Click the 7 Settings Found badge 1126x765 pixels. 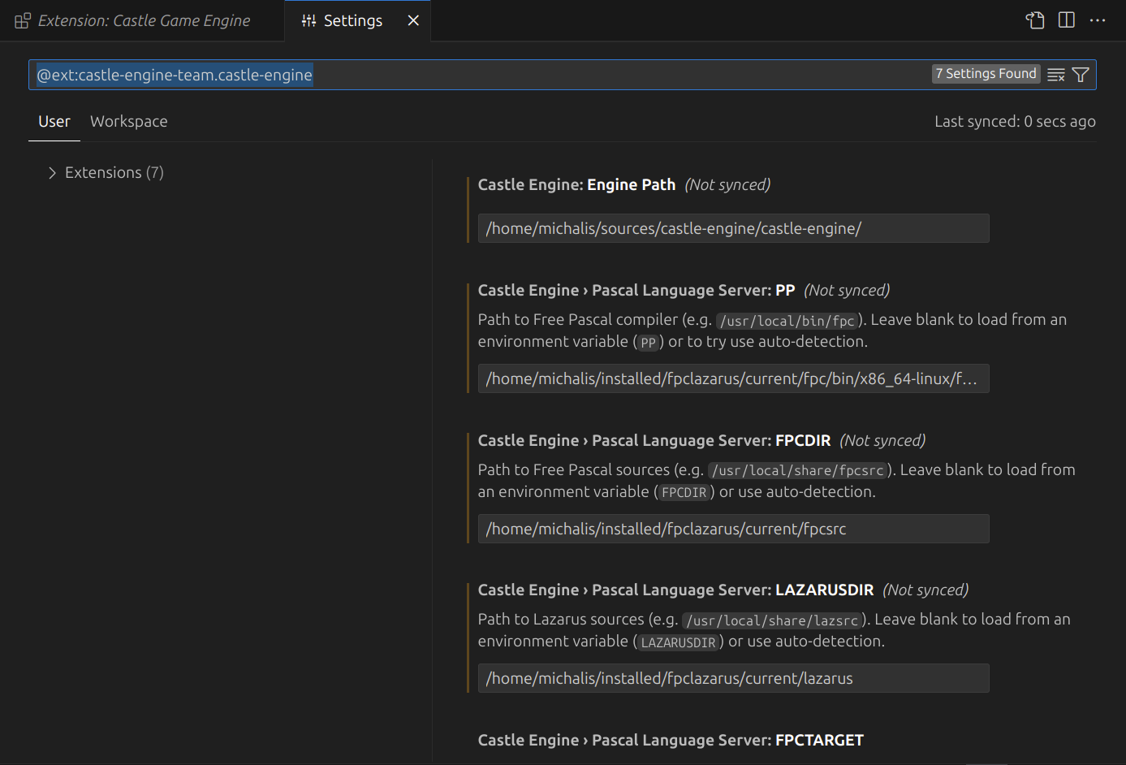point(986,74)
